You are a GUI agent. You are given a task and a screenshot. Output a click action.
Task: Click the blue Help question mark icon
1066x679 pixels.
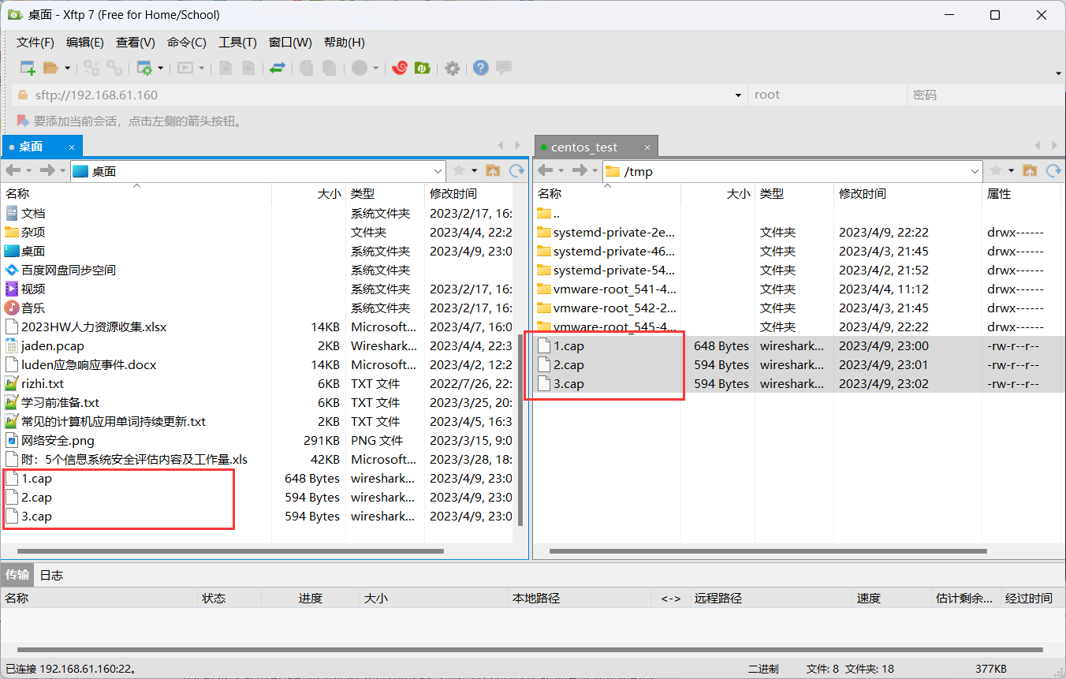pos(480,68)
